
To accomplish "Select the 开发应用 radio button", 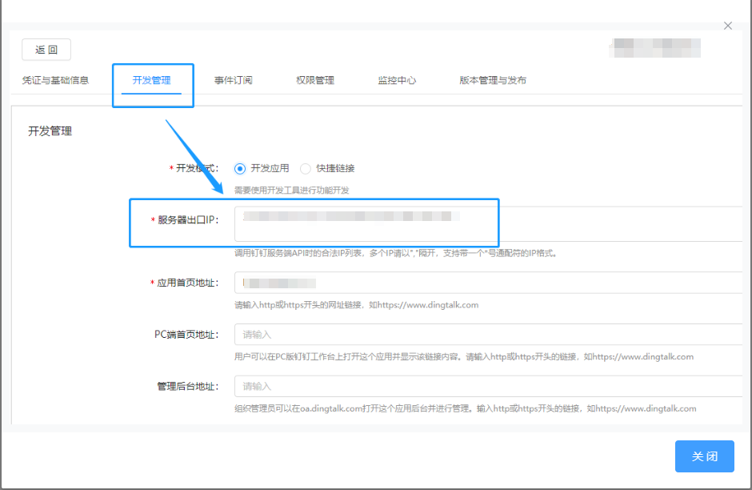I will coord(240,169).
